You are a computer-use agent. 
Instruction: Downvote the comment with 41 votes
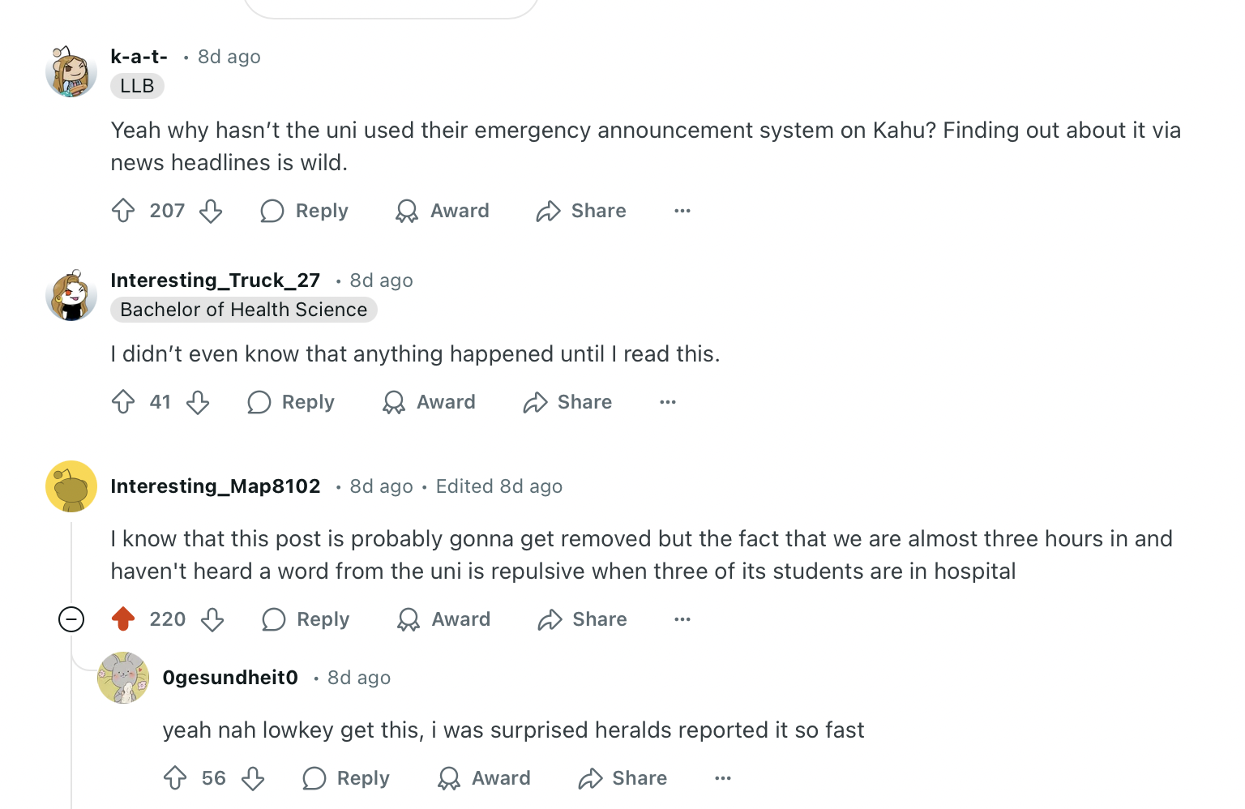coord(198,402)
